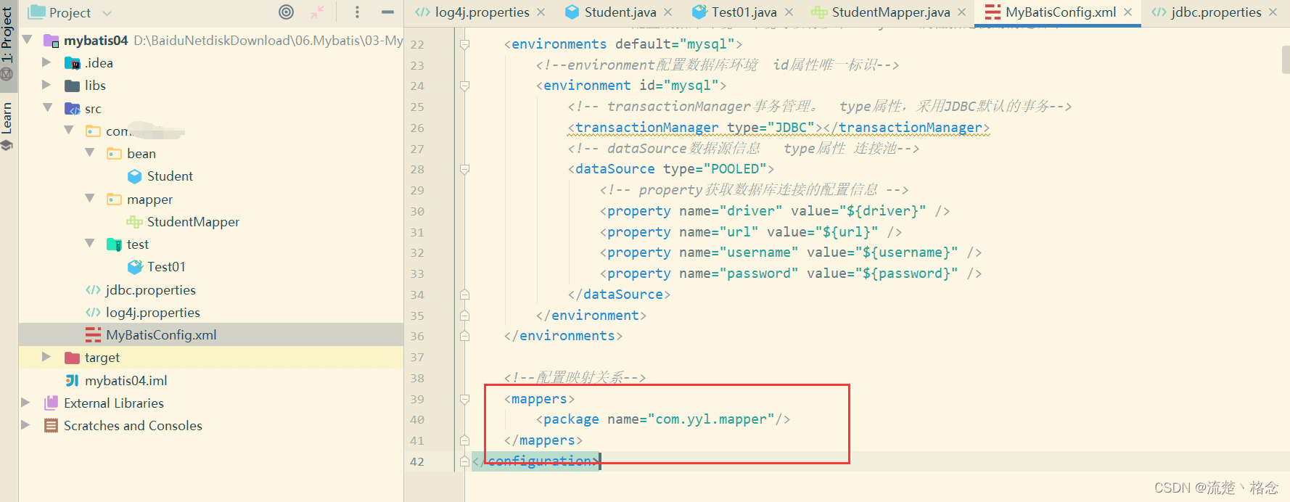
Task: Select StudentMapper interface in the tree
Action: pyautogui.click(x=193, y=222)
